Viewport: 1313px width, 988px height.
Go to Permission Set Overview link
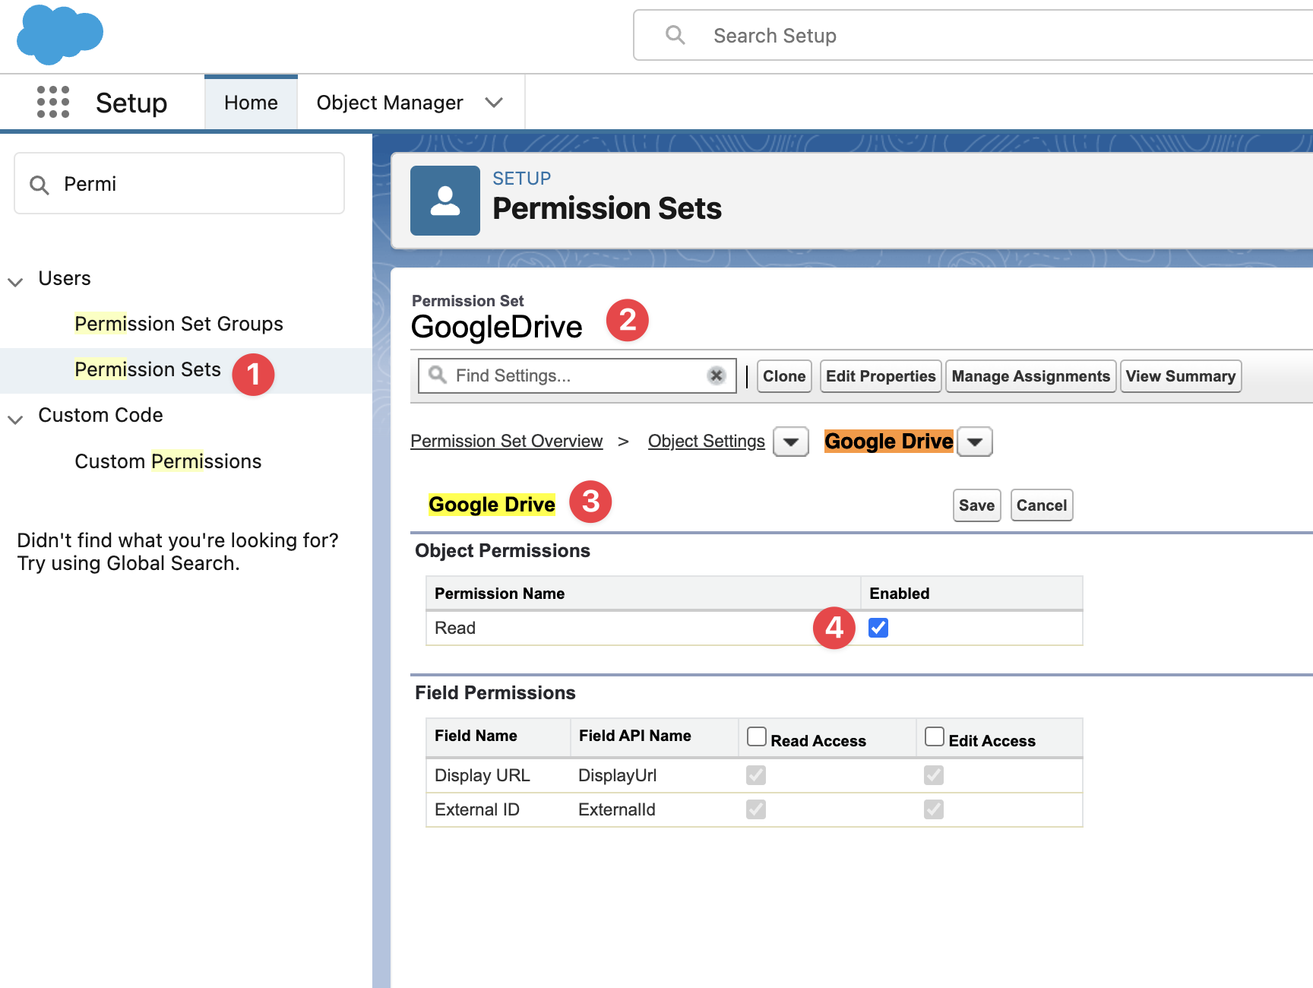click(x=507, y=441)
